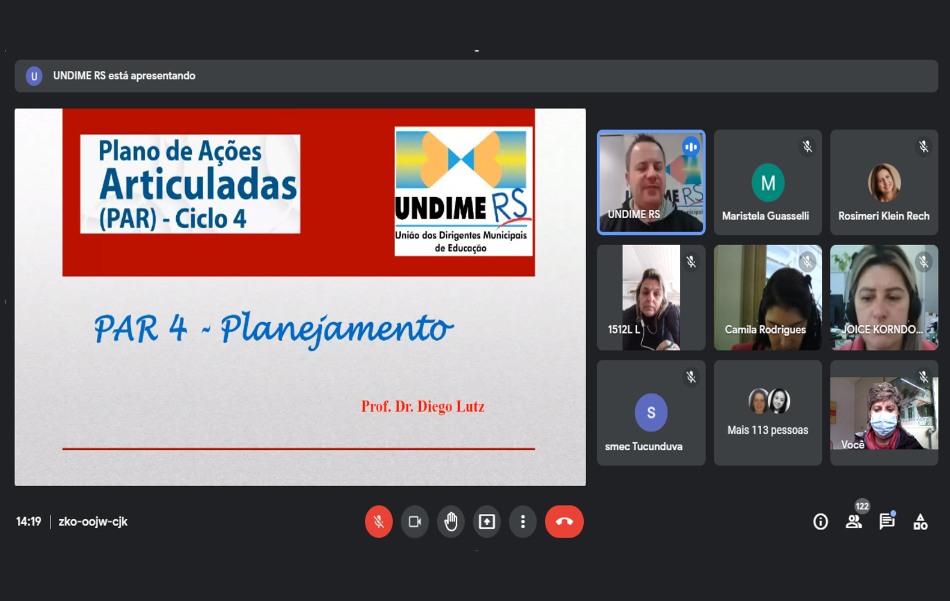Click the meeting code zko-oojw-cjk
This screenshot has width=950, height=601.
93,522
